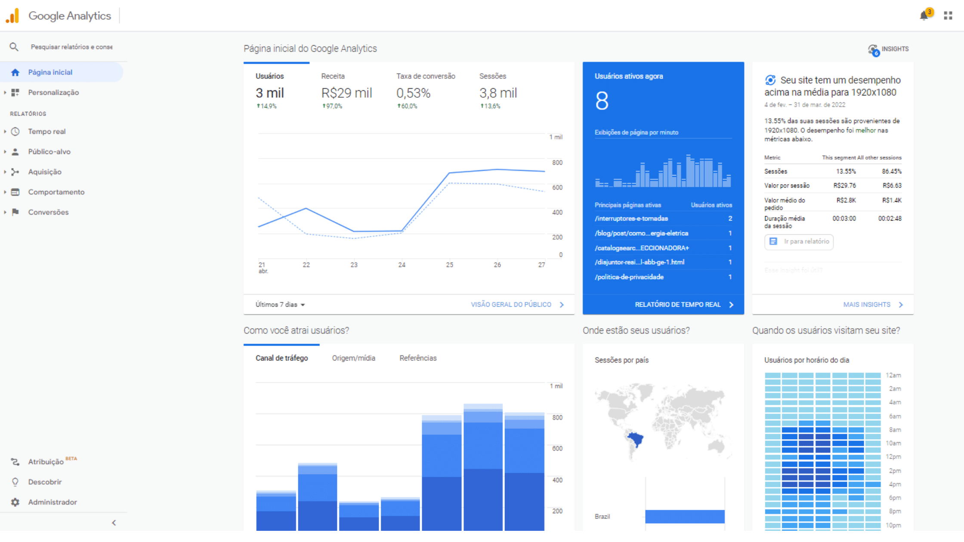Expand the Tempo real reports

point(5,132)
